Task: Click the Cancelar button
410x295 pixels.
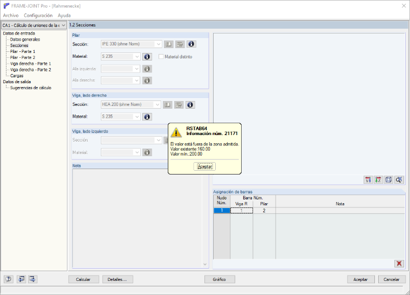Action: pyautogui.click(x=392, y=279)
